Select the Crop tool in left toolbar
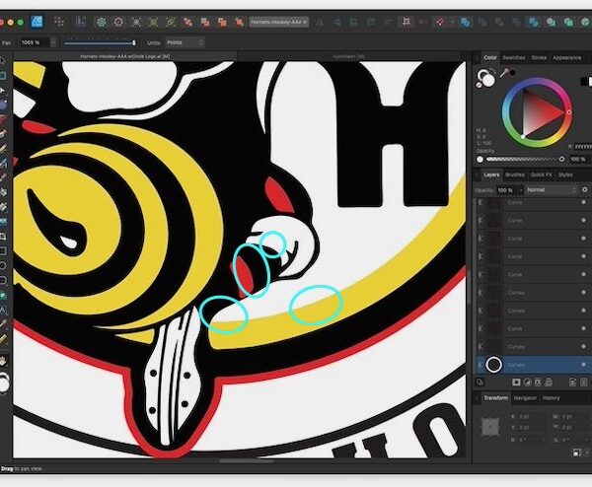This screenshot has height=487, width=592. point(3,237)
